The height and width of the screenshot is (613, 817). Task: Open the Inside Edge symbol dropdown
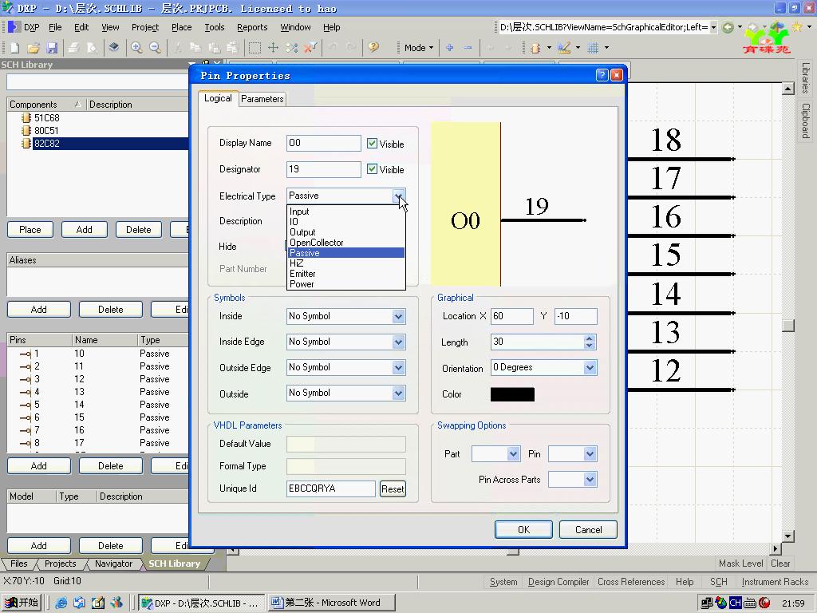(x=399, y=342)
